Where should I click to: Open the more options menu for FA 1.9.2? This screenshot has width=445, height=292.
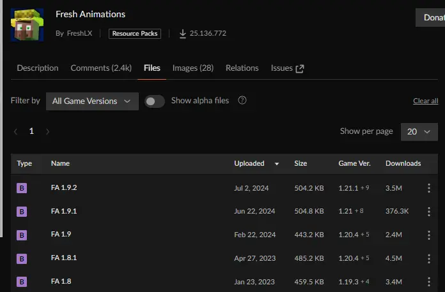[429, 188]
